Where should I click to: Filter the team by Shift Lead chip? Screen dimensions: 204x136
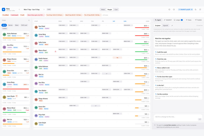[24, 25]
